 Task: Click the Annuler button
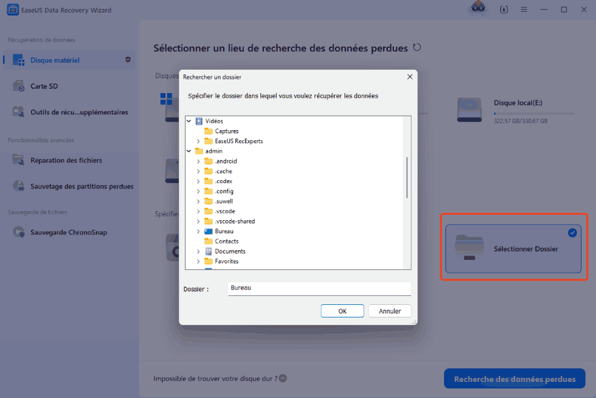point(390,311)
